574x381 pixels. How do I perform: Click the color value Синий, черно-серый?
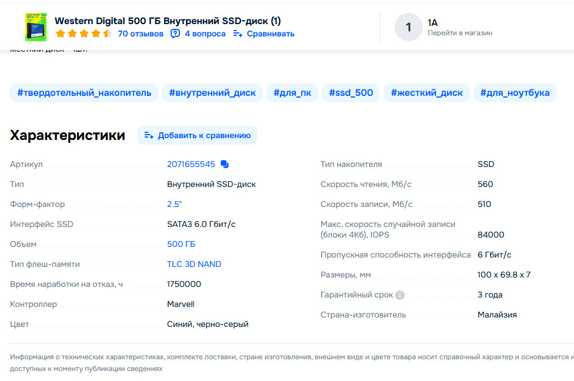point(208,325)
